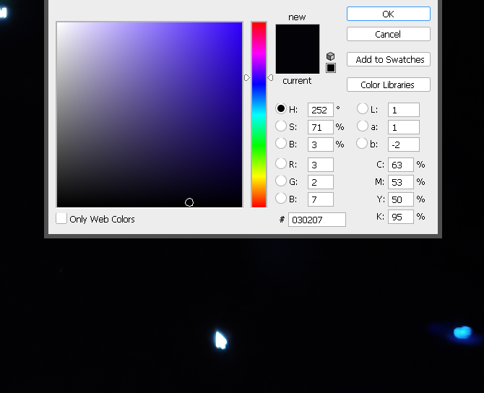Screen dimensions: 484x393
Task: Select the Lab a radio button
Action: pyautogui.click(x=363, y=126)
